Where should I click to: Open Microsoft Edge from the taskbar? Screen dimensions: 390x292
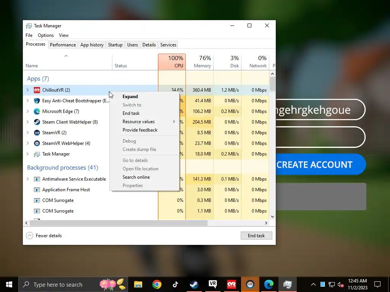coord(269,284)
